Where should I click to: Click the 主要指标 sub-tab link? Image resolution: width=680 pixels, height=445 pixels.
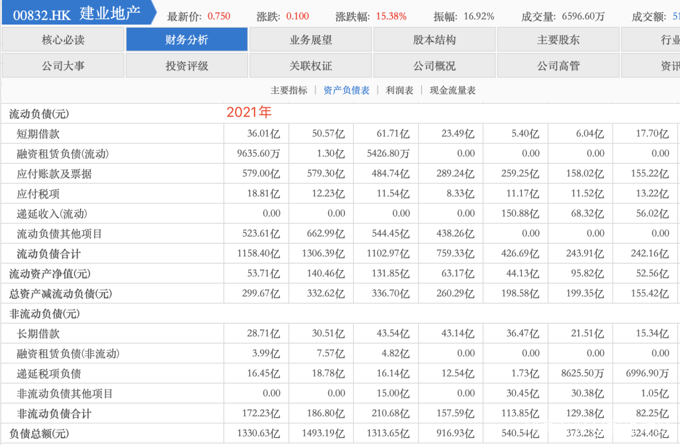(289, 91)
